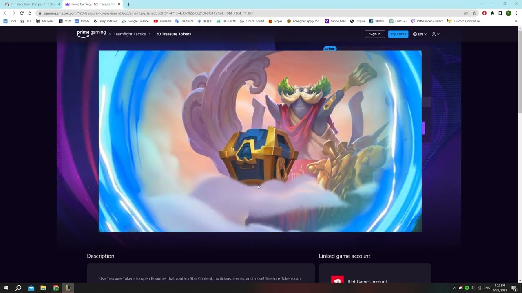Open the CloudConvert bookmark
This screenshot has height=293, width=522.
pos(252,21)
